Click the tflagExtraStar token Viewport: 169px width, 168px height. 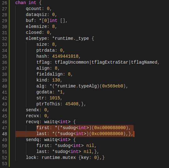point(110,62)
